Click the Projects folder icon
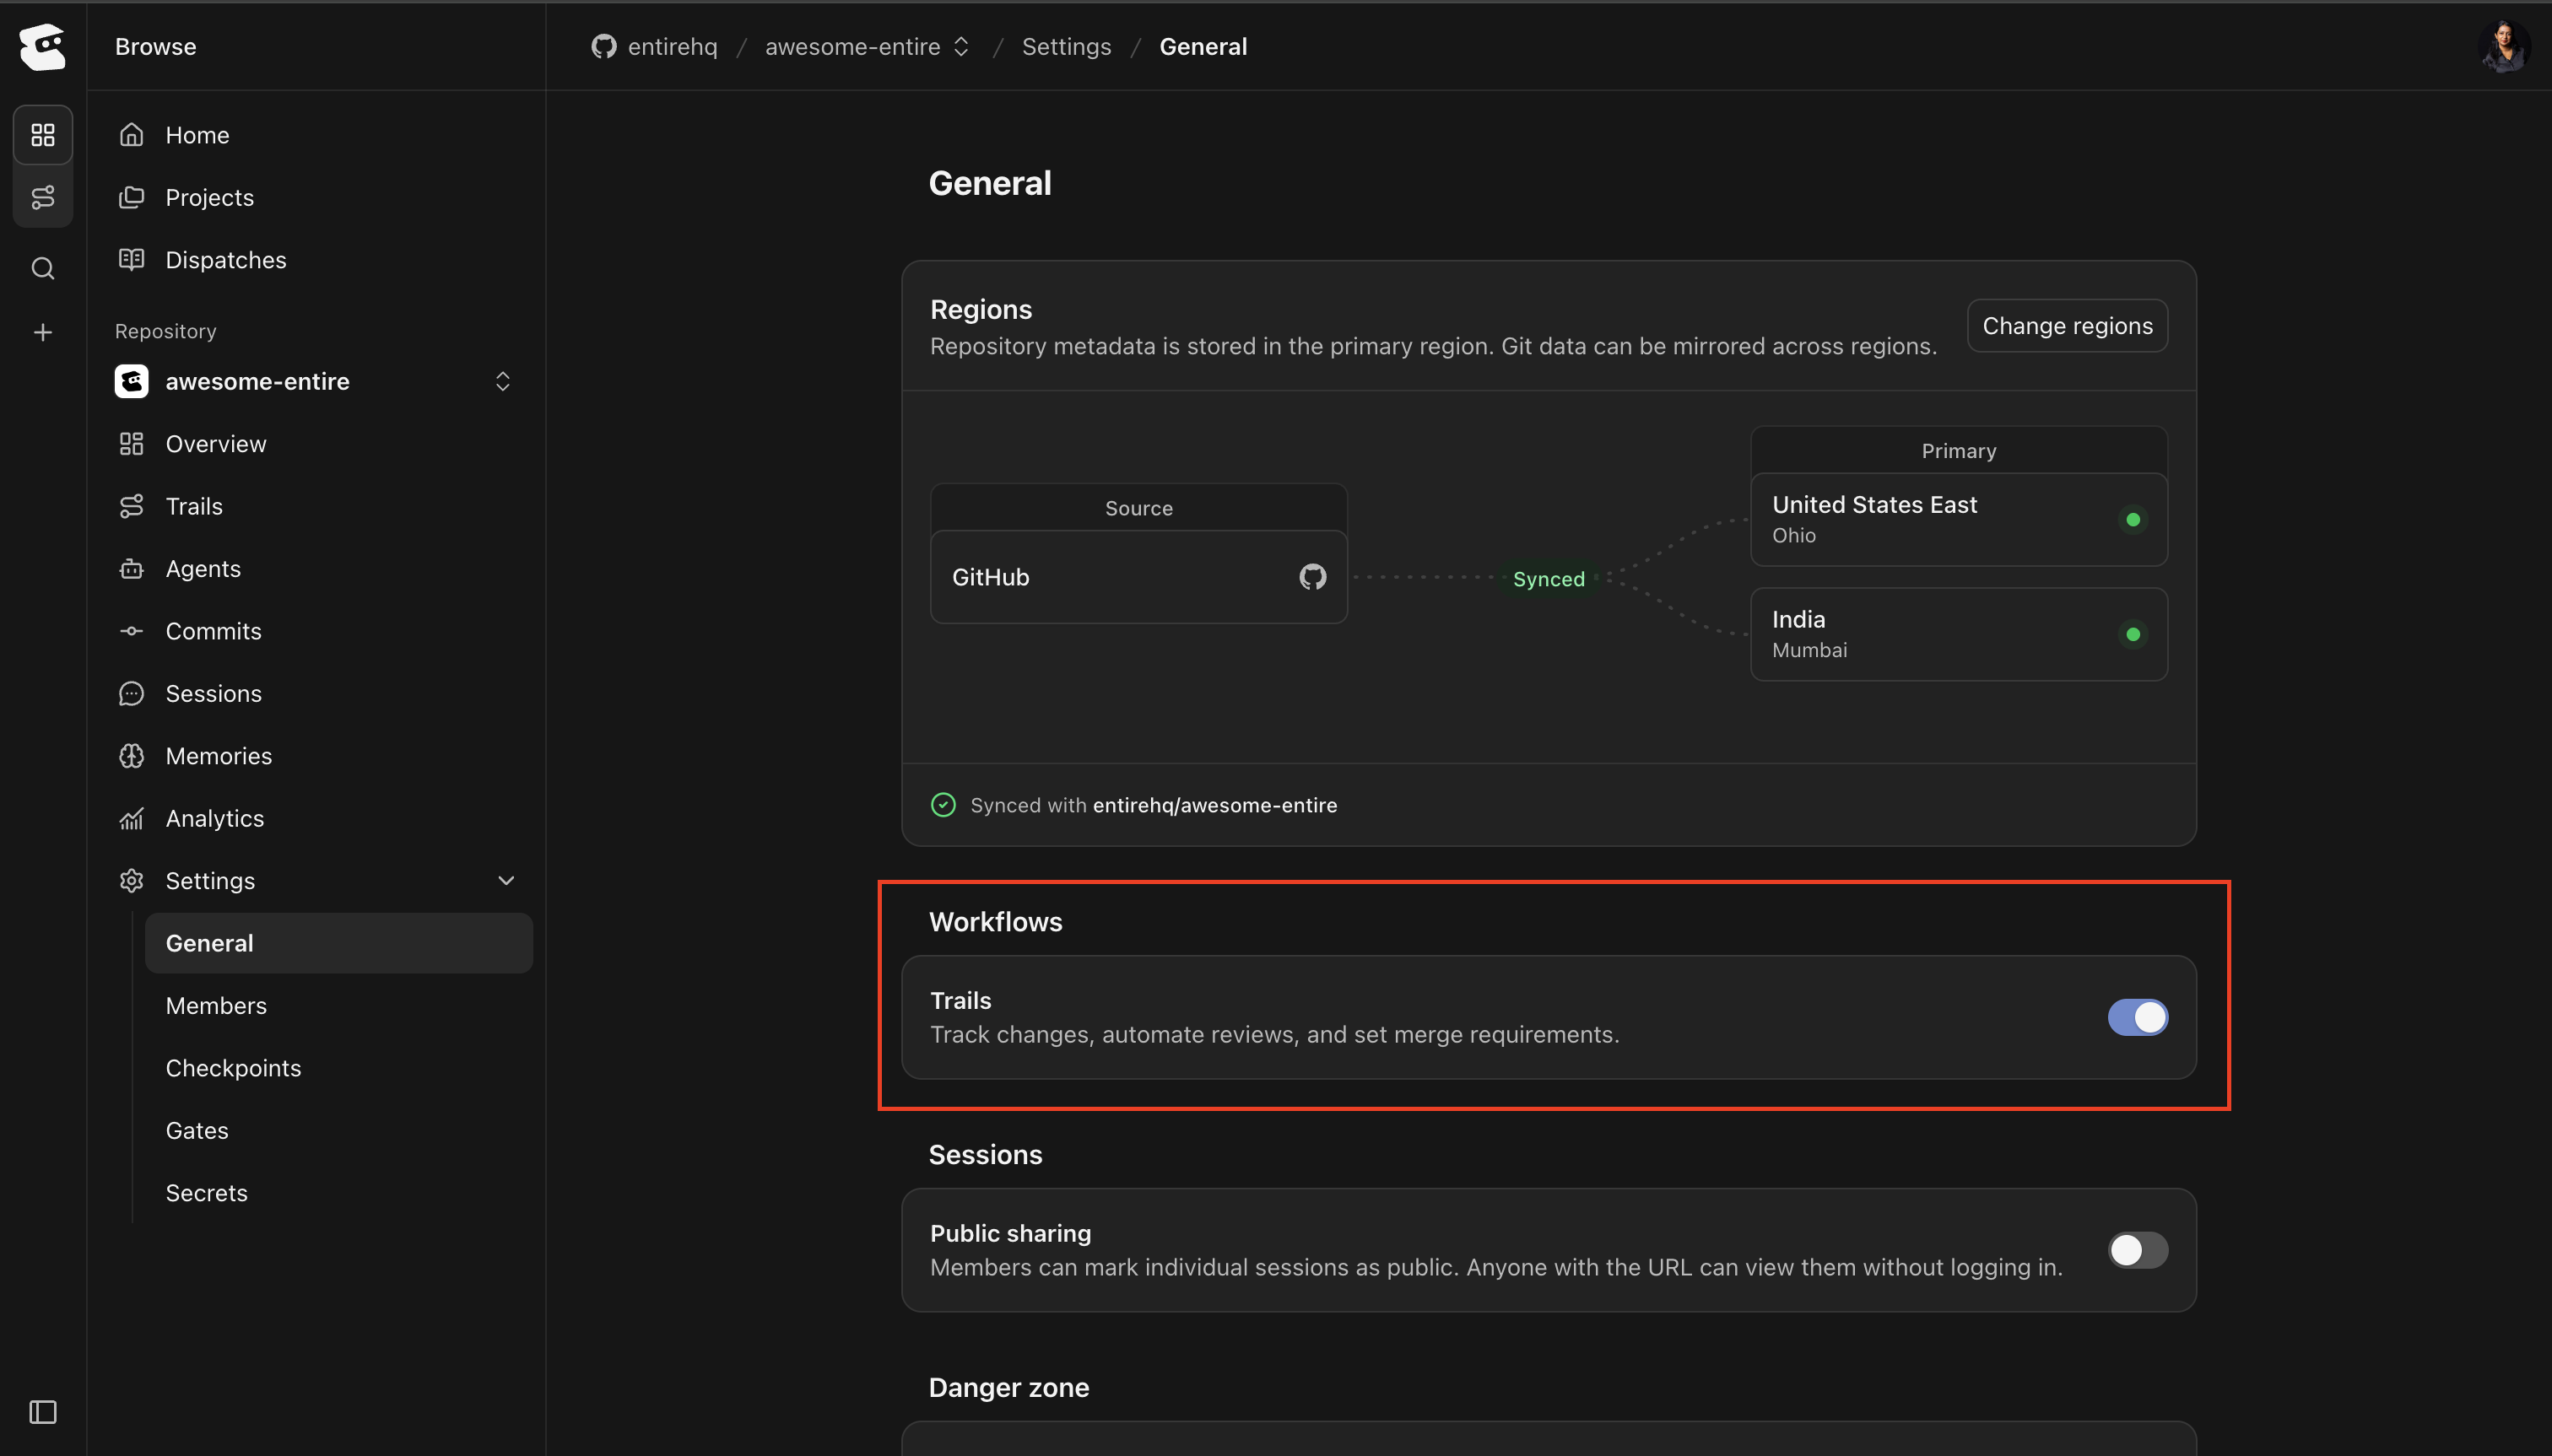The width and height of the screenshot is (2552, 1456). click(131, 197)
